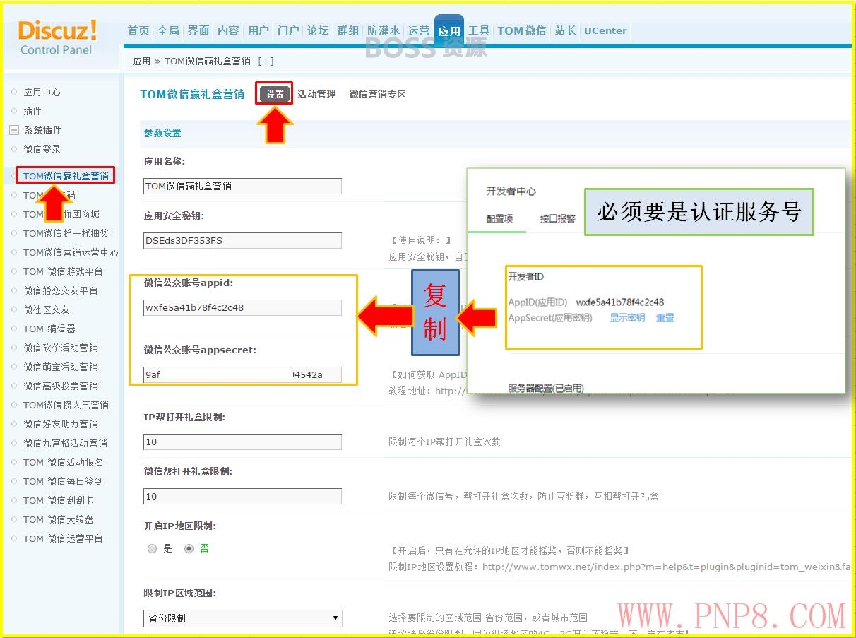This screenshot has width=856, height=638.
Task: Select 配置项 tab in 开发者中心 panel
Action: (x=499, y=219)
